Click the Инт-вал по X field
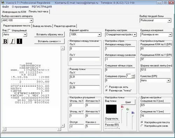 93,105
